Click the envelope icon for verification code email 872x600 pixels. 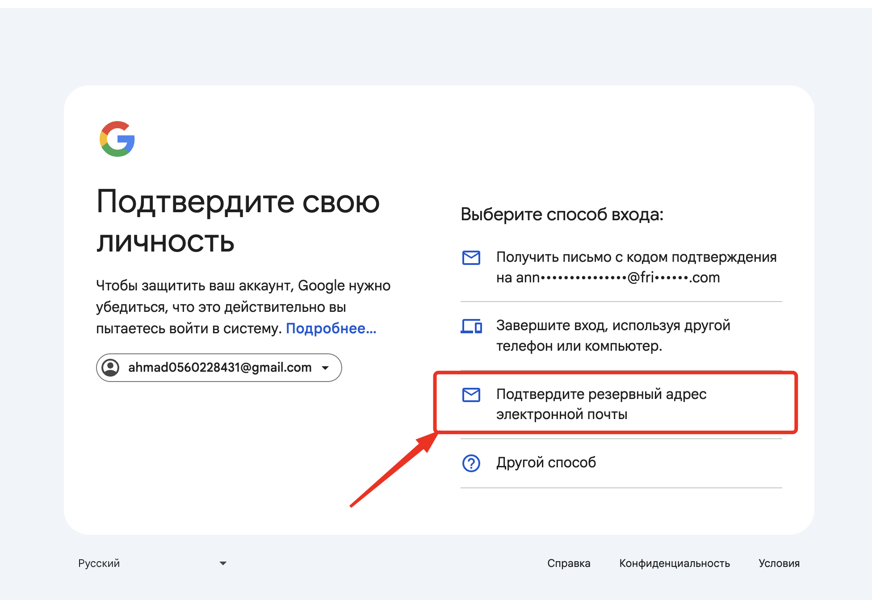point(471,257)
